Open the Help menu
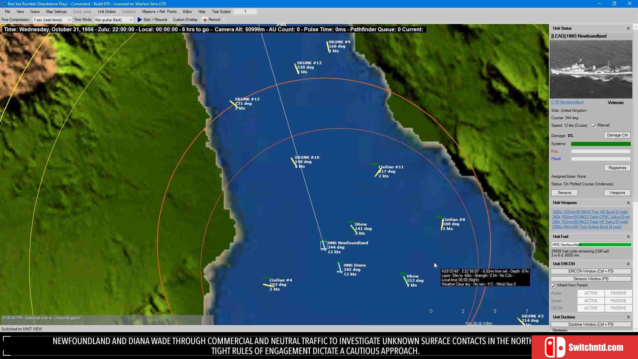The height and width of the screenshot is (359, 638). coord(202,12)
